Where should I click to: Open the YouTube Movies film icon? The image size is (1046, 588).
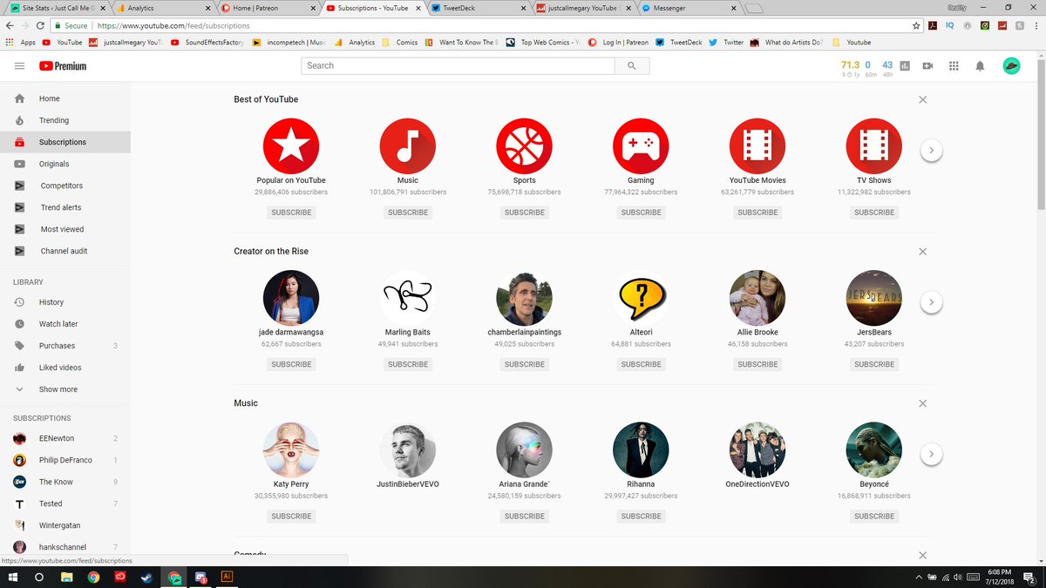point(757,145)
